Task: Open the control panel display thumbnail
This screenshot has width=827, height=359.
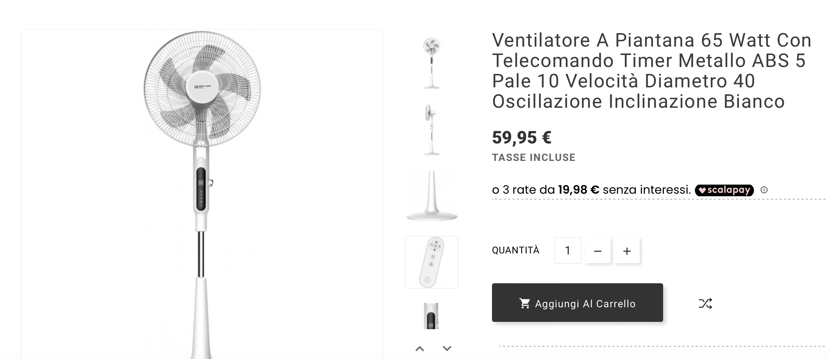Action: tap(431, 316)
